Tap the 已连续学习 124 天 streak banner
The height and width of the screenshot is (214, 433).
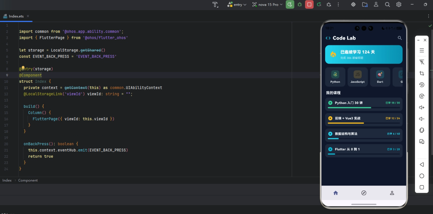coord(364,54)
